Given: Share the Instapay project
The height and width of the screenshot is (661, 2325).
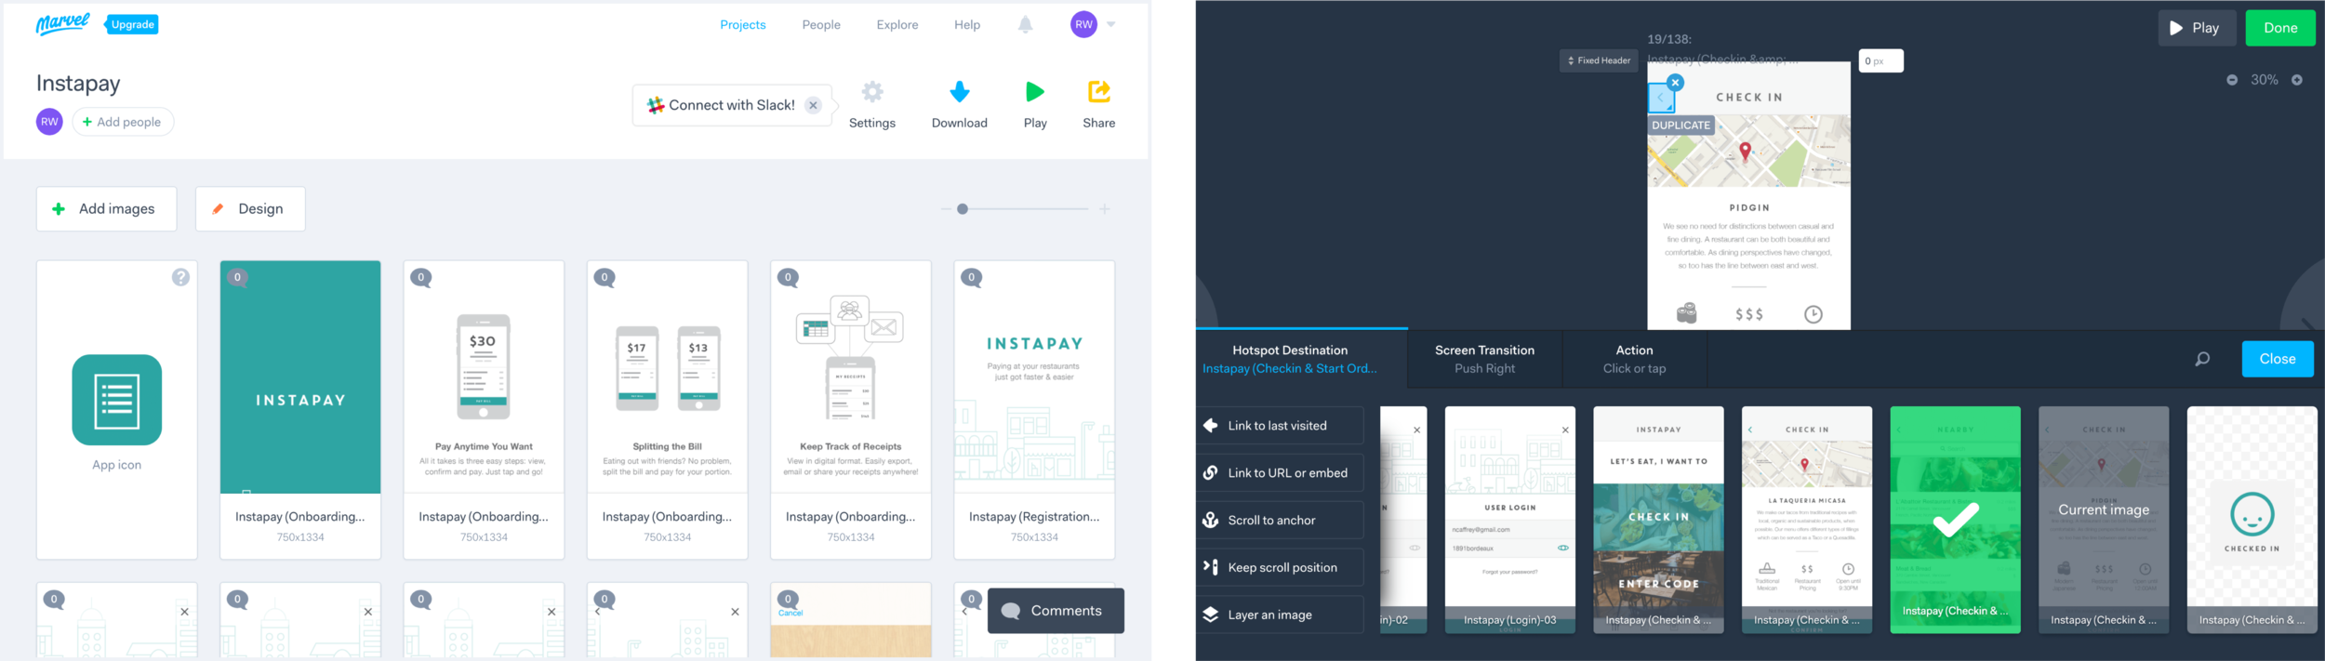Looking at the screenshot, I should [x=1098, y=105].
